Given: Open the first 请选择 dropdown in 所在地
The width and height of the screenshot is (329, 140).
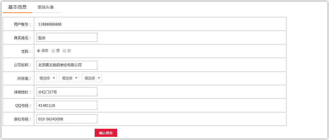Looking at the screenshot, I should click(47, 78).
